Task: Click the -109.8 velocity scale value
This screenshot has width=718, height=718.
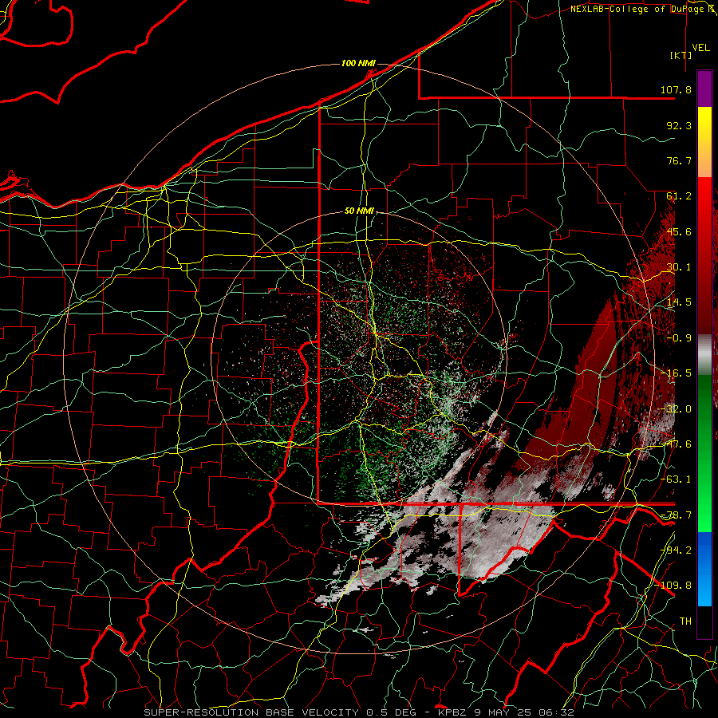Action: click(673, 586)
